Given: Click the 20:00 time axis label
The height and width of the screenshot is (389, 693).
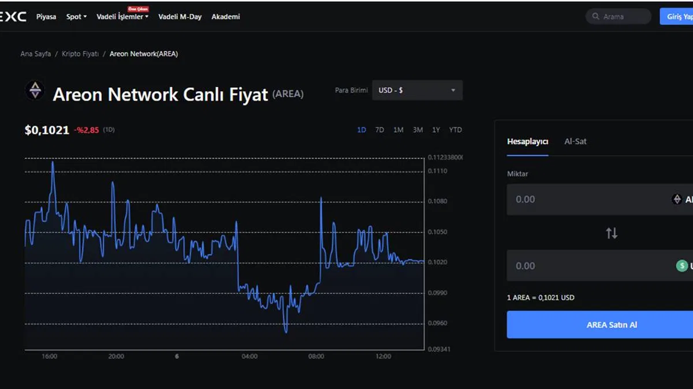Looking at the screenshot, I should tap(116, 357).
